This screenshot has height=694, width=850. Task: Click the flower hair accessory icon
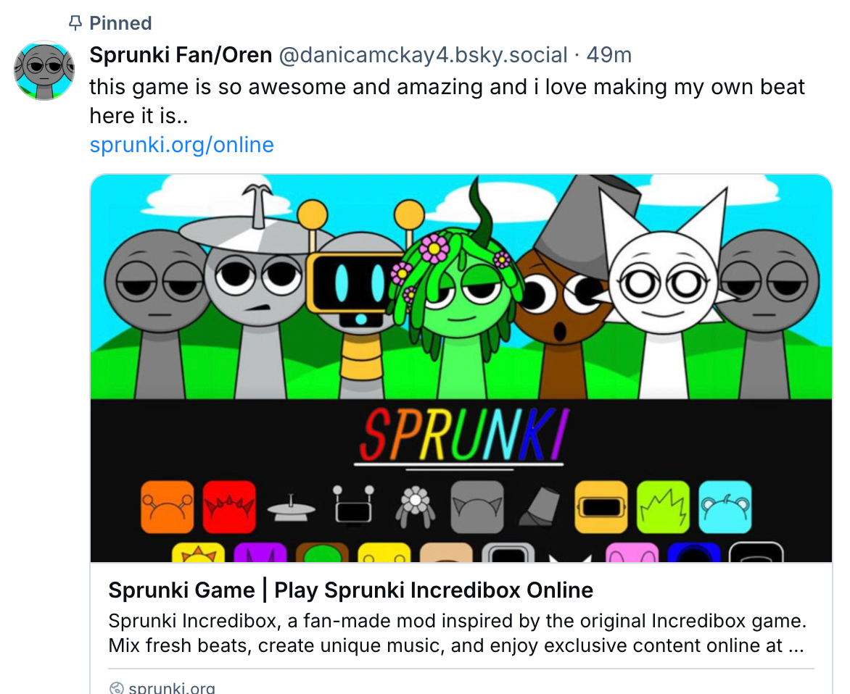(x=416, y=506)
